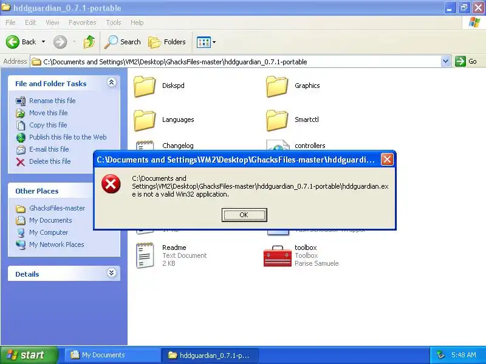This screenshot has width=486, height=364.
Task: Select the Languages folder icon
Action: pos(145,120)
